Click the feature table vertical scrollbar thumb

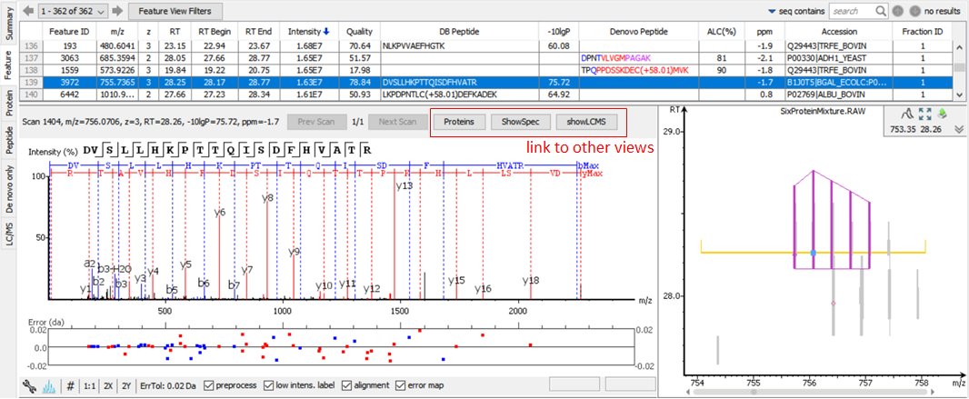click(x=957, y=68)
